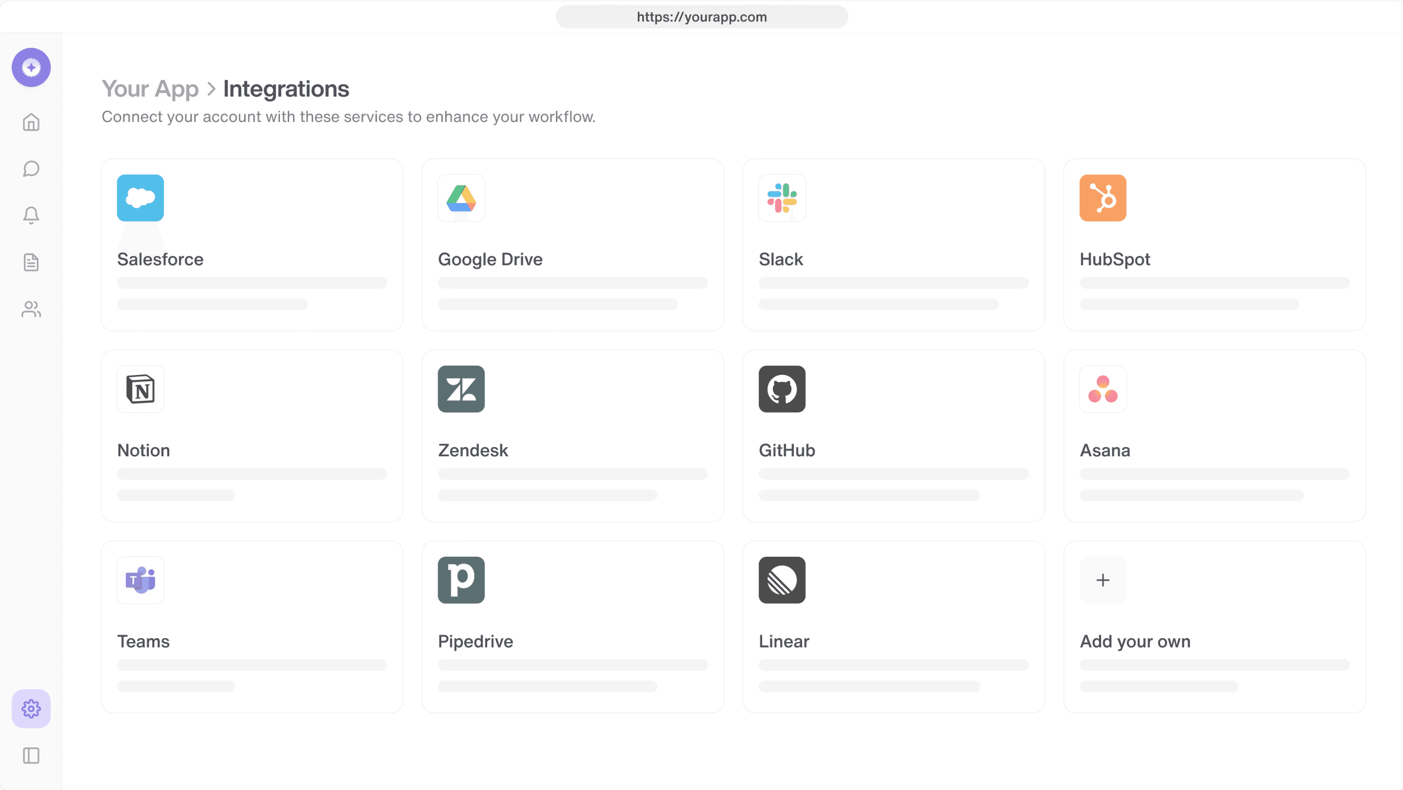This screenshot has width=1403, height=790.
Task: Click the purple app logo
Action: point(31,68)
